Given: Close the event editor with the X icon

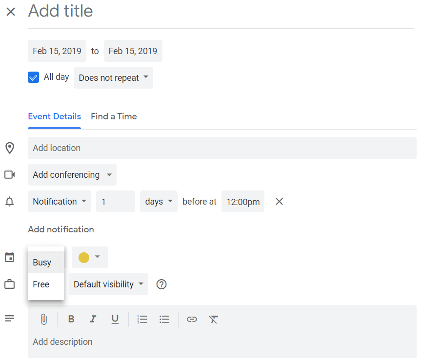Looking at the screenshot, I should coord(11,12).
